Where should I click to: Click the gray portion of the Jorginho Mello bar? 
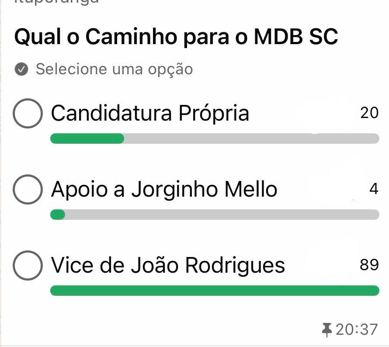point(222,215)
